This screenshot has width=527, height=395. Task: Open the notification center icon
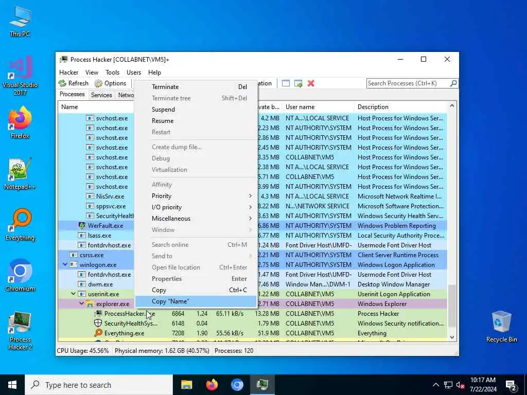click(511, 385)
